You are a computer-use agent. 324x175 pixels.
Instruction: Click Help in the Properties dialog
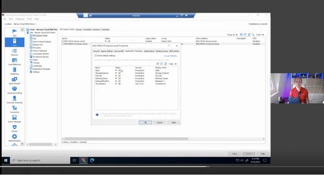[x=173, y=122]
